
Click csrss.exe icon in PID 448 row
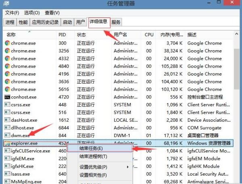pyautogui.click(x=7, y=104)
